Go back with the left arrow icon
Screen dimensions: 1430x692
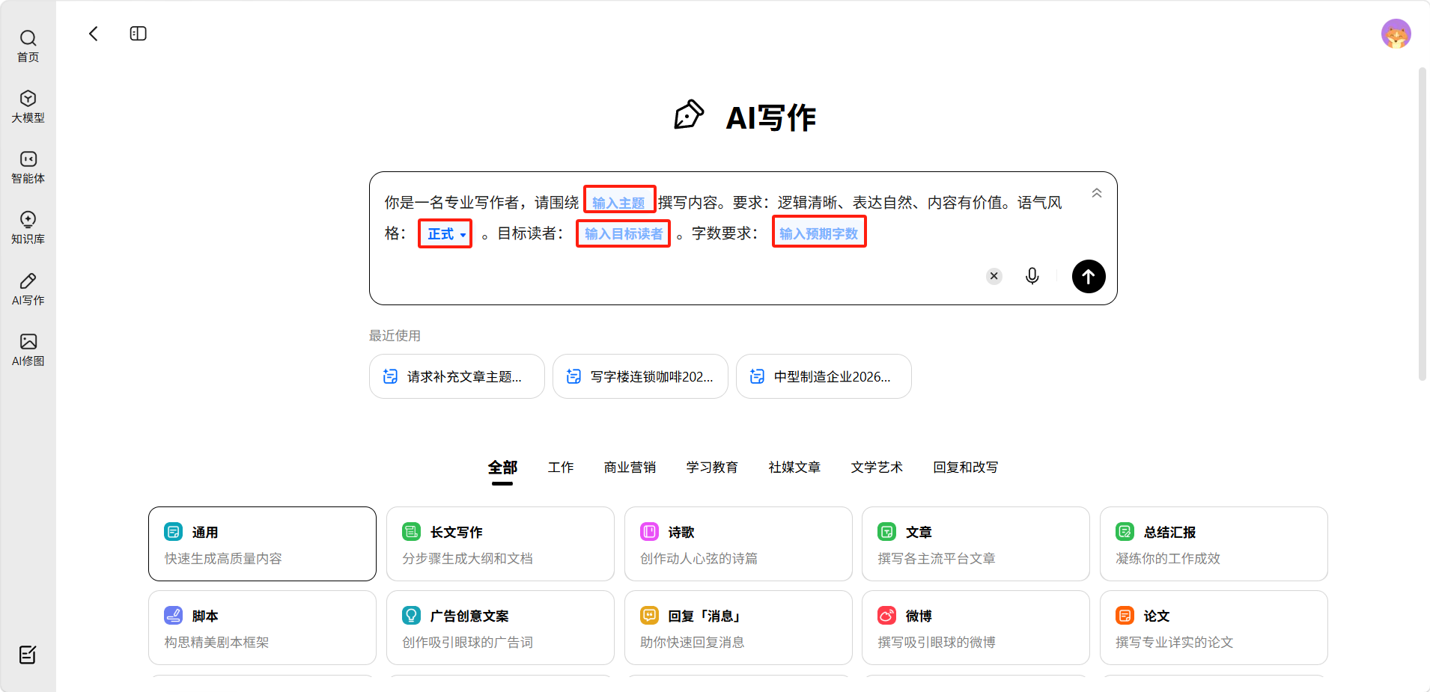click(94, 34)
